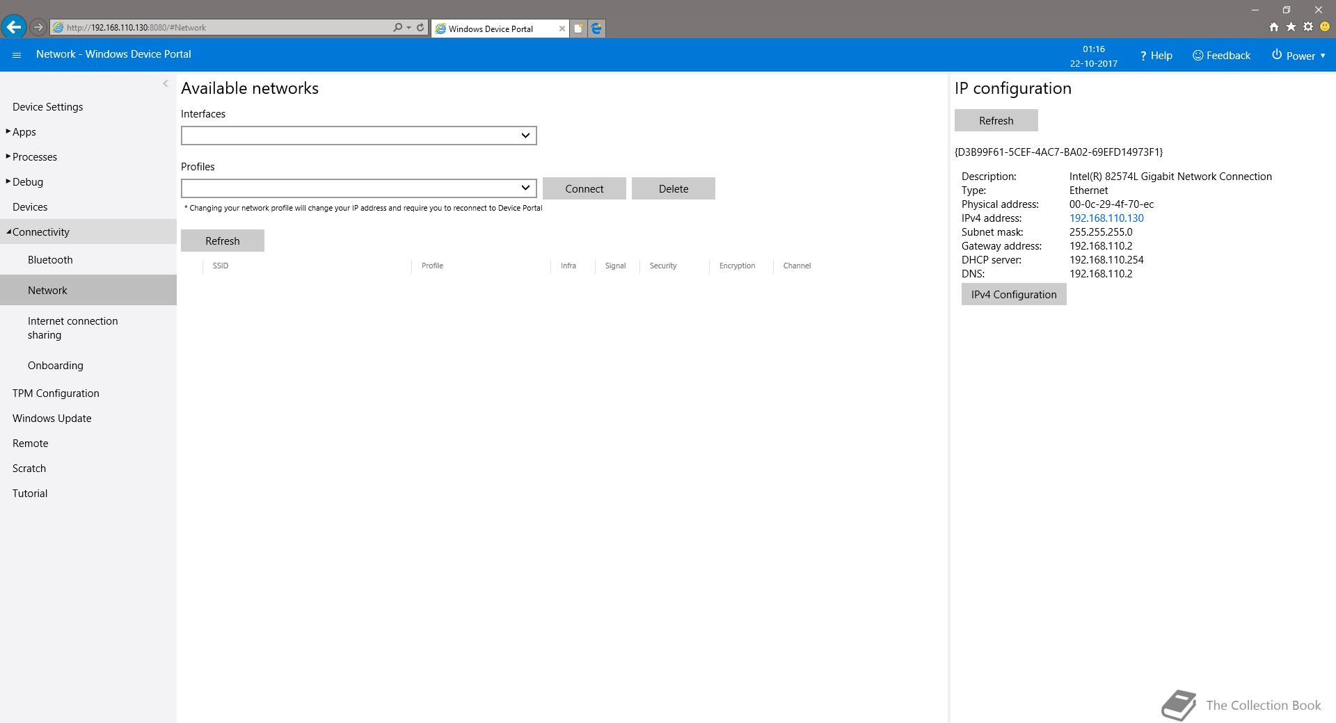Open Windows Update page
This screenshot has width=1336, height=723.
click(52, 419)
